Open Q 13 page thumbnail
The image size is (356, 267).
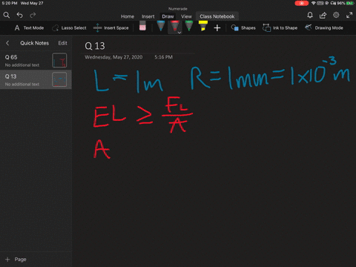click(x=59, y=79)
